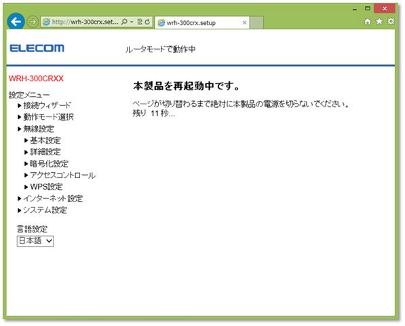This screenshot has height=326, width=405.
Task: Click the URL address input field
Action: (85, 22)
